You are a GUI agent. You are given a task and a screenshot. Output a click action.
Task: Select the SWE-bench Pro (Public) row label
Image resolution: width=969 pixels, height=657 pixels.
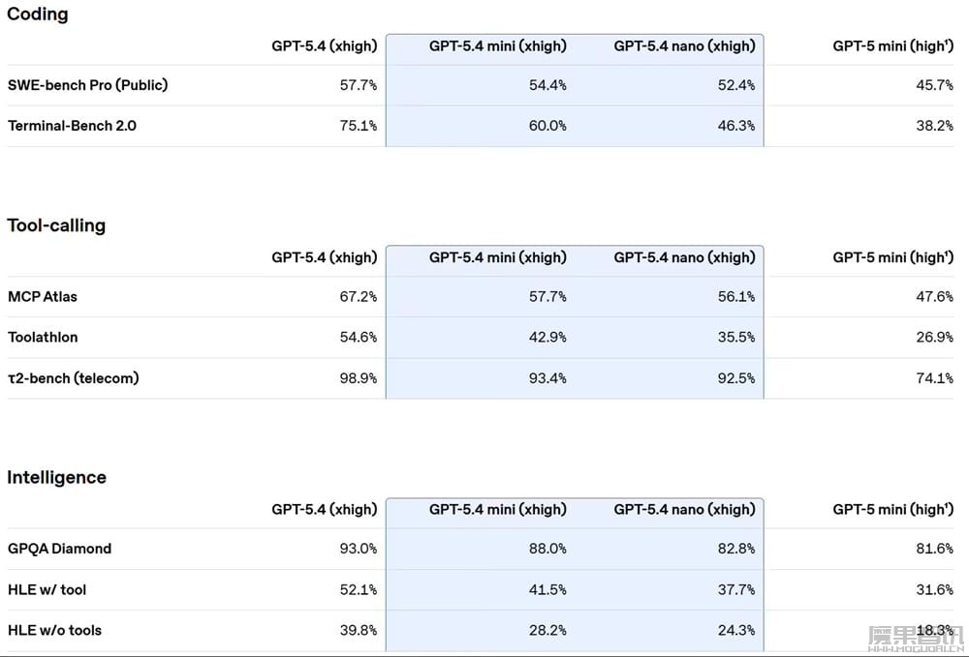click(x=88, y=85)
